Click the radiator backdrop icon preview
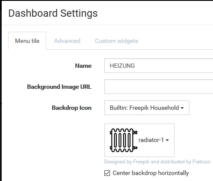213x181 pixels. pyautogui.click(x=124, y=140)
